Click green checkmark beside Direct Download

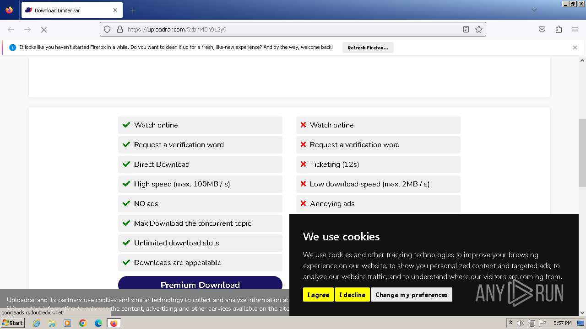[x=126, y=164]
